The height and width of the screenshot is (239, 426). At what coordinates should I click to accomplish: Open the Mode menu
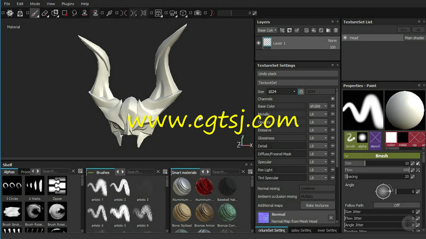click(35, 4)
